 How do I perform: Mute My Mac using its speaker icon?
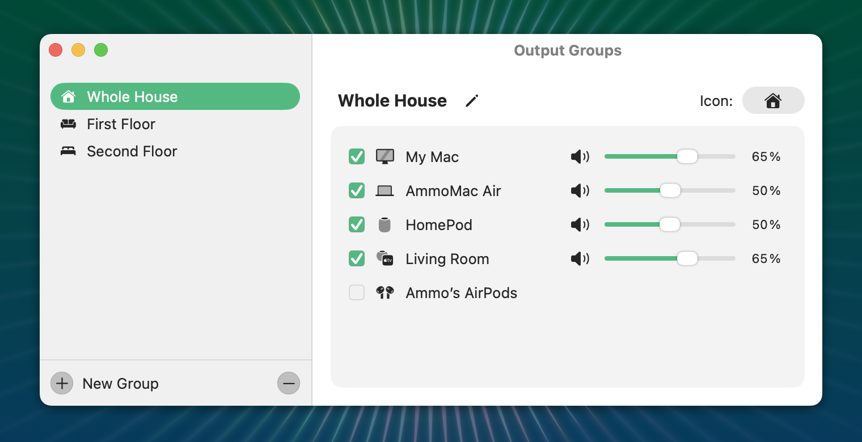pos(580,157)
